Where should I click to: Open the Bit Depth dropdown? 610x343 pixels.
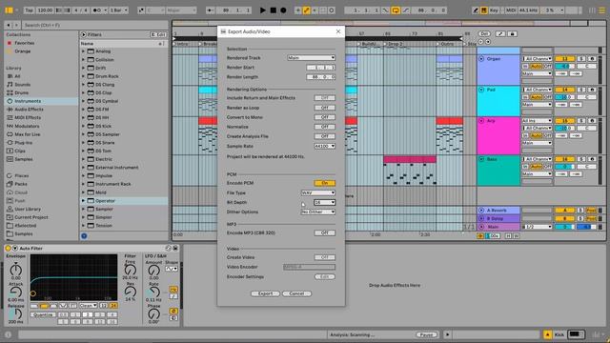324,202
